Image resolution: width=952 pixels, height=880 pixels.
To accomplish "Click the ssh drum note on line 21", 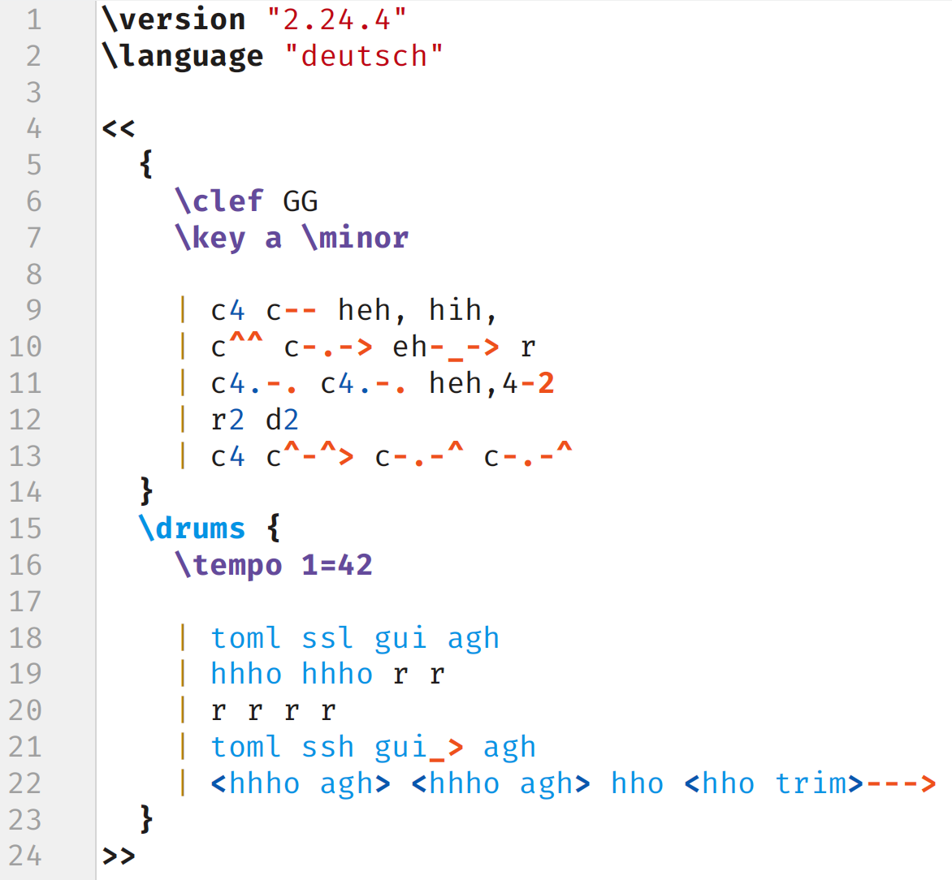I will click(x=328, y=747).
